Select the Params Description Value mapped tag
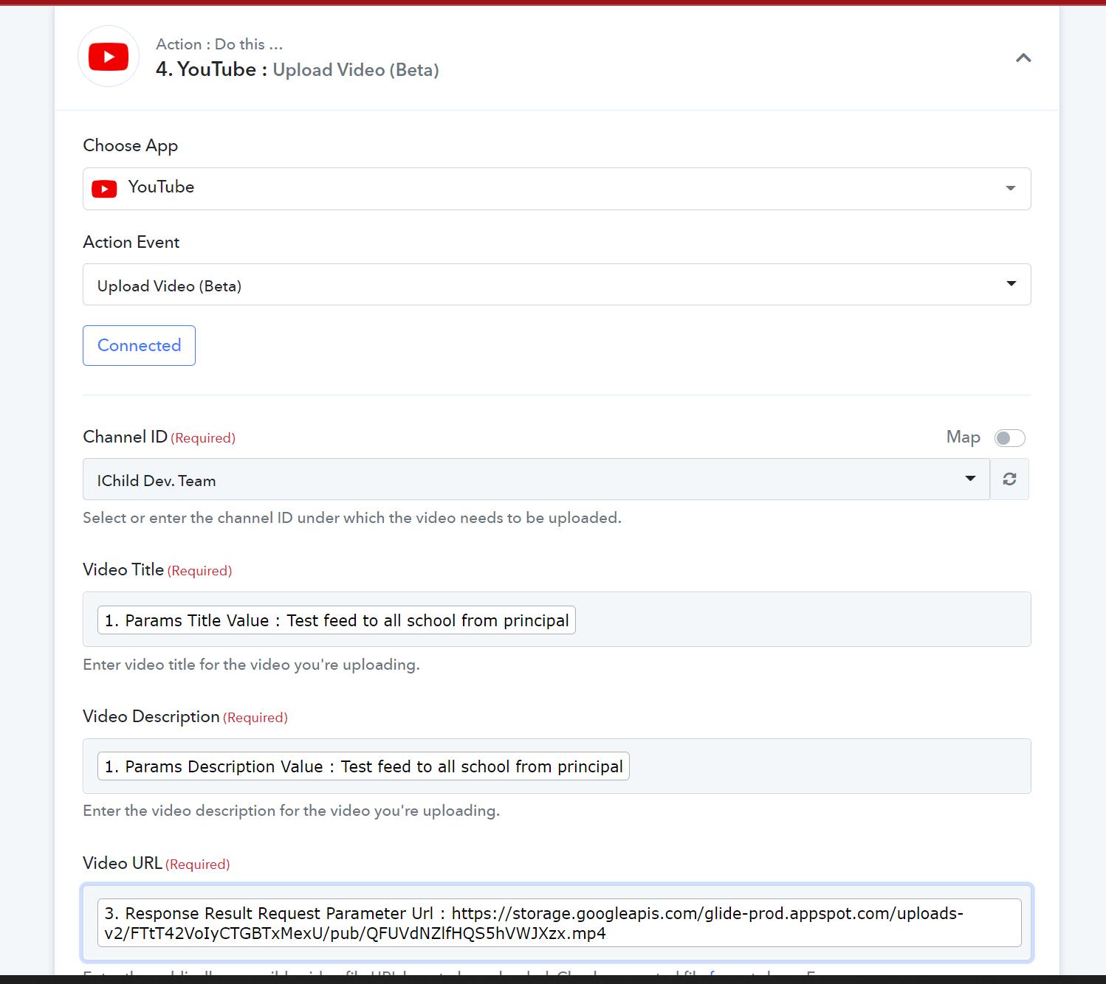The width and height of the screenshot is (1106, 984). [363, 766]
